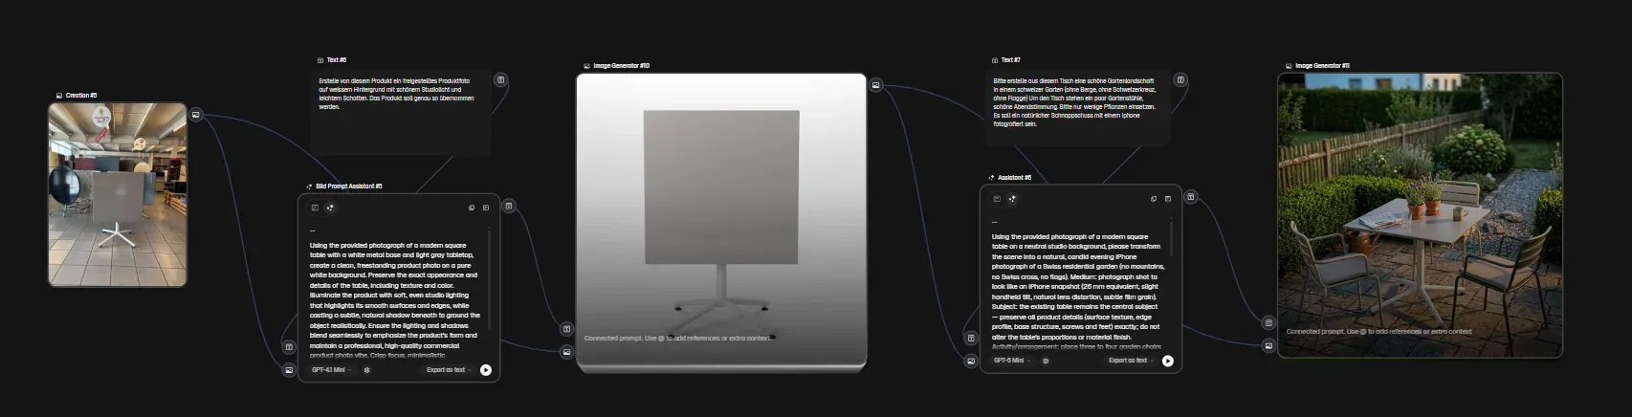
Task: Select the Image Generator #11 node title
Action: pyautogui.click(x=1322, y=66)
